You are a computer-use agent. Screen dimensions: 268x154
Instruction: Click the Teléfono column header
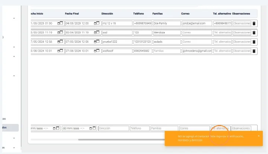138,14
